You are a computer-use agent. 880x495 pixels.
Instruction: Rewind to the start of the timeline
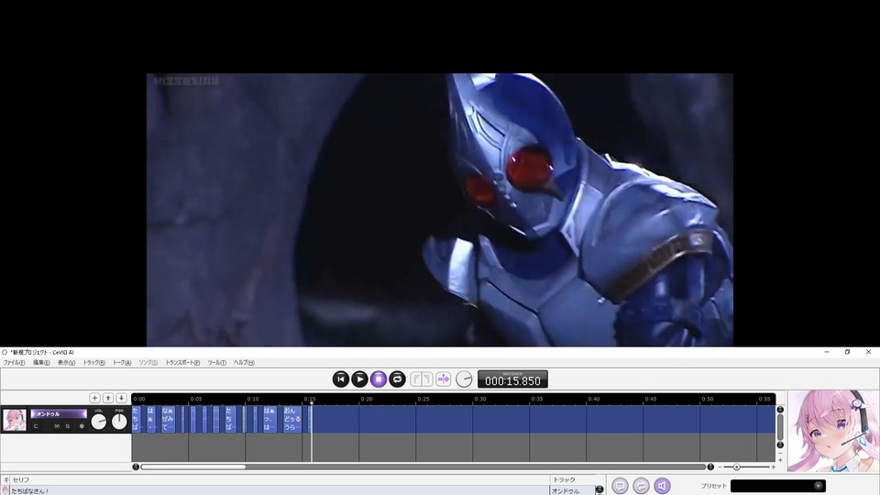341,379
